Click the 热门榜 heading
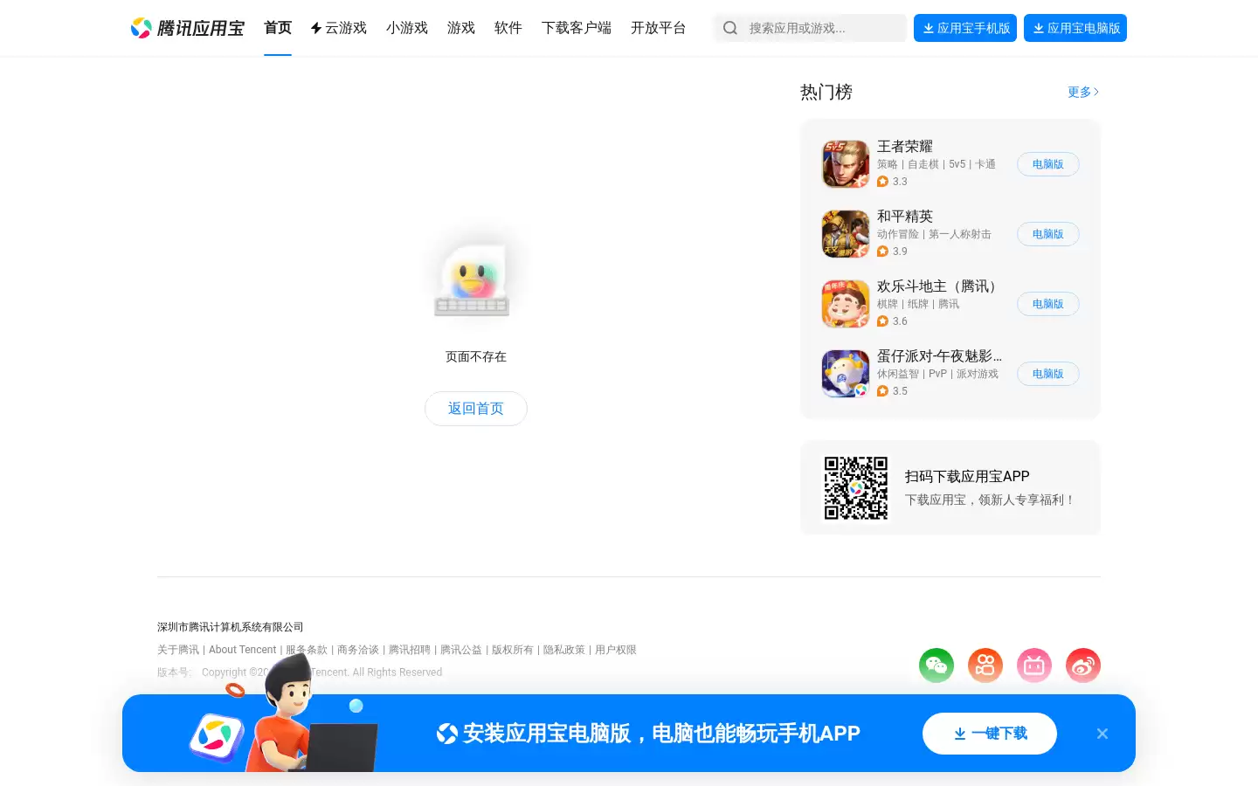This screenshot has height=786, width=1258. [x=826, y=92]
